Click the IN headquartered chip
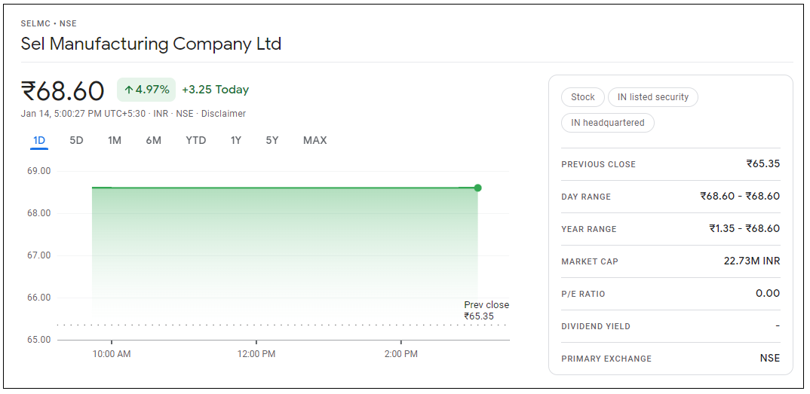Image resolution: width=810 pixels, height=394 pixels. [608, 123]
